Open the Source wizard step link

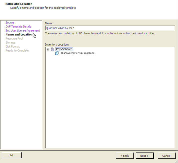(x=10, y=22)
